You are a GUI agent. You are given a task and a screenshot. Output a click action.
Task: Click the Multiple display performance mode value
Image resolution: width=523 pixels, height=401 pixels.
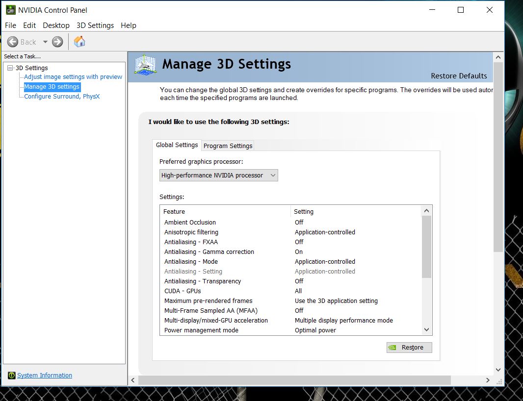[x=343, y=320]
